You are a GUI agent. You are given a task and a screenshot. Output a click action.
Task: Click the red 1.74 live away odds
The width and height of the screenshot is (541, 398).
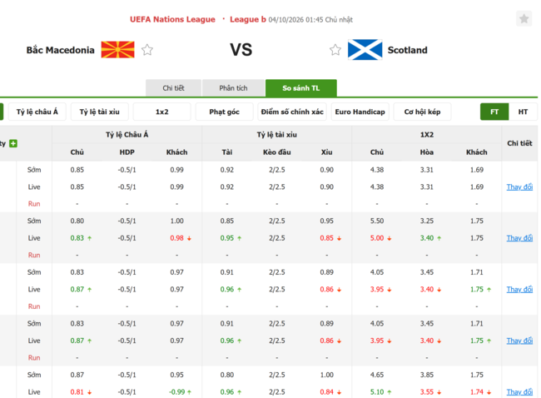coord(477,392)
